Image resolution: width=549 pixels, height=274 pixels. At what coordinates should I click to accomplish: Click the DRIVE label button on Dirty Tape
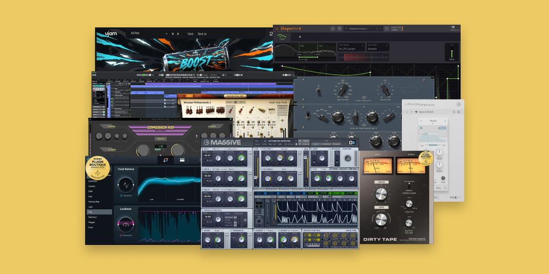382,182
